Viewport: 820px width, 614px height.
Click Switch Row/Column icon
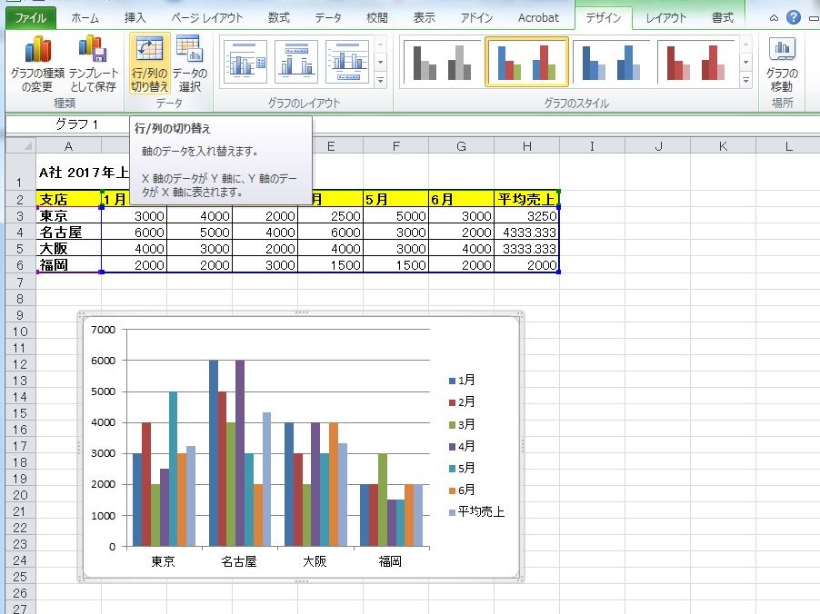(149, 63)
